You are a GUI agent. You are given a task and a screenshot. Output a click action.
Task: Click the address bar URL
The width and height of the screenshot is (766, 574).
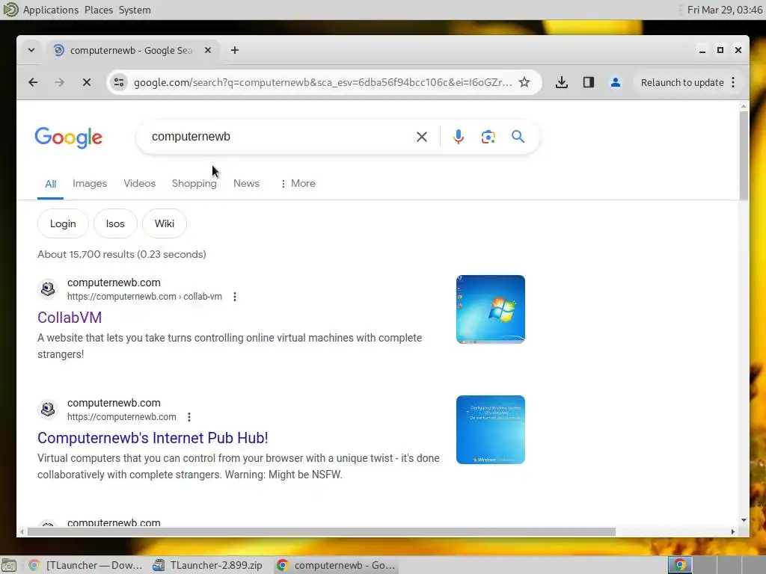323,82
